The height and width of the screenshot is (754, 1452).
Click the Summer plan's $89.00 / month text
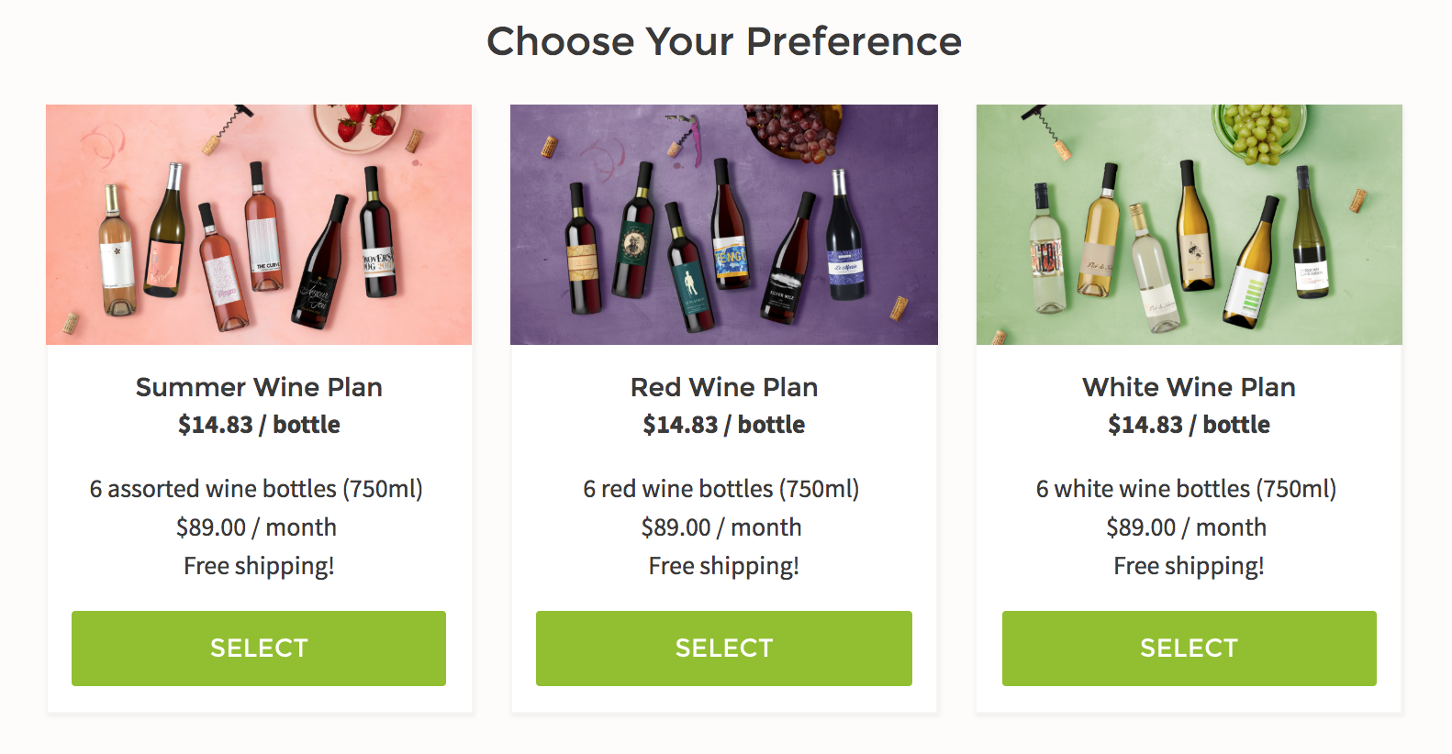256,527
